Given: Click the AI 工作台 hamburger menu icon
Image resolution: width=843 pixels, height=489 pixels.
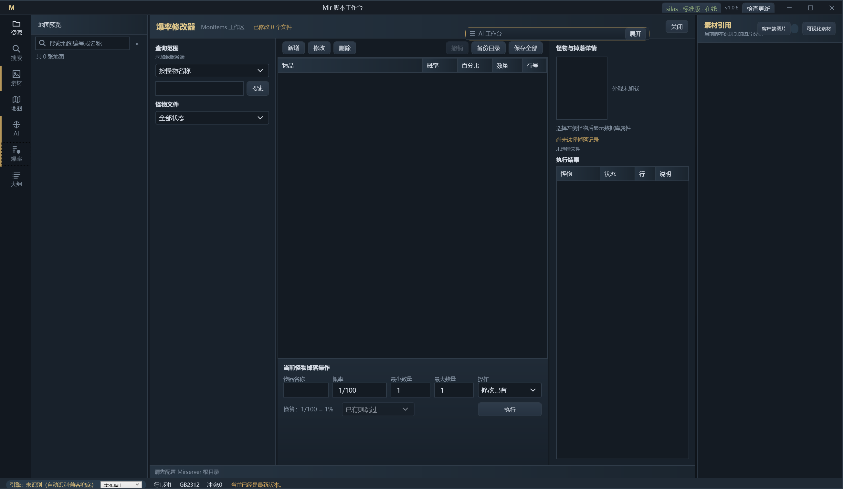Looking at the screenshot, I should pyautogui.click(x=472, y=34).
